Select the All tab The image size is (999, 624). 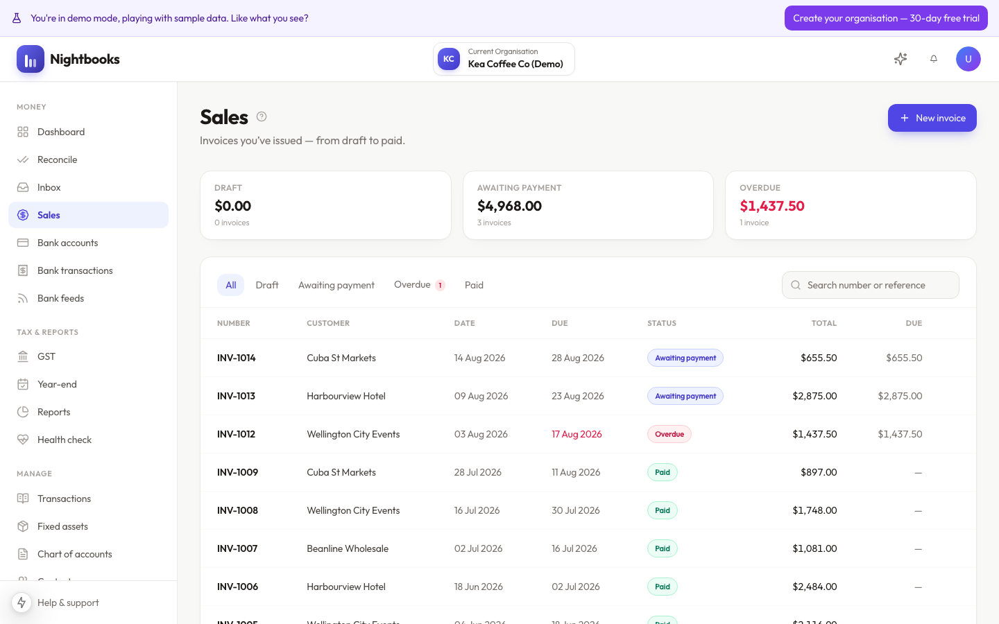tap(231, 285)
